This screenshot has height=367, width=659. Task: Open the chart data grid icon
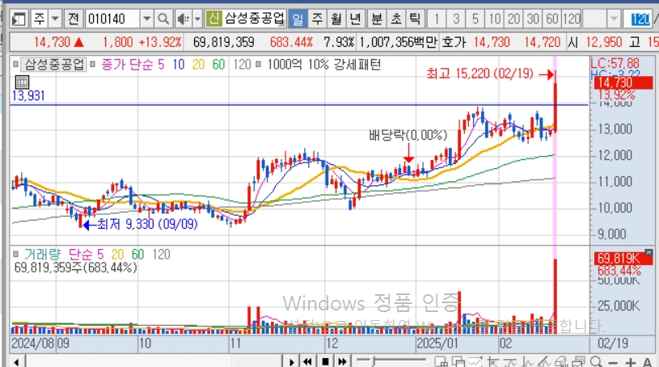[22, 82]
